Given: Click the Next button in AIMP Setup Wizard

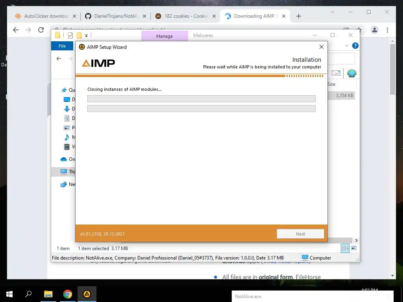Looking at the screenshot, I should click(x=300, y=234).
